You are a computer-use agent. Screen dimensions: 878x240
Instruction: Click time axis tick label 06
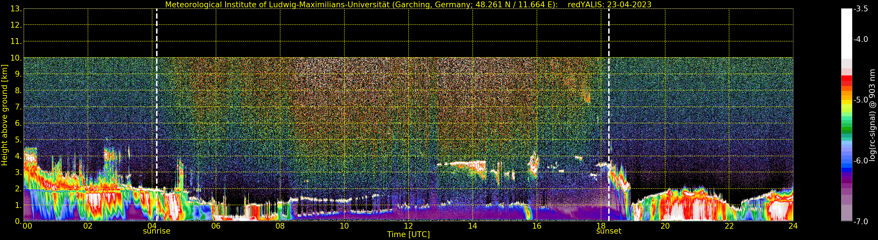pos(216,226)
